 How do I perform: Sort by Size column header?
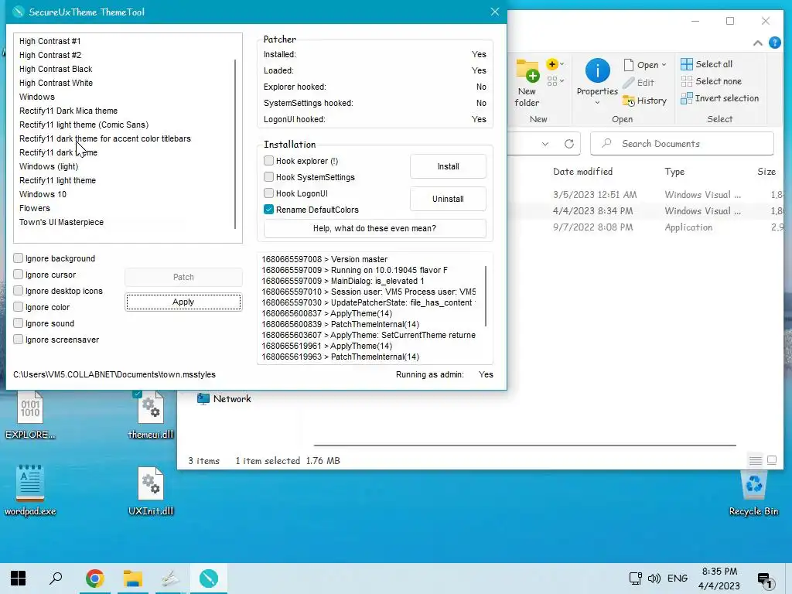pos(766,172)
